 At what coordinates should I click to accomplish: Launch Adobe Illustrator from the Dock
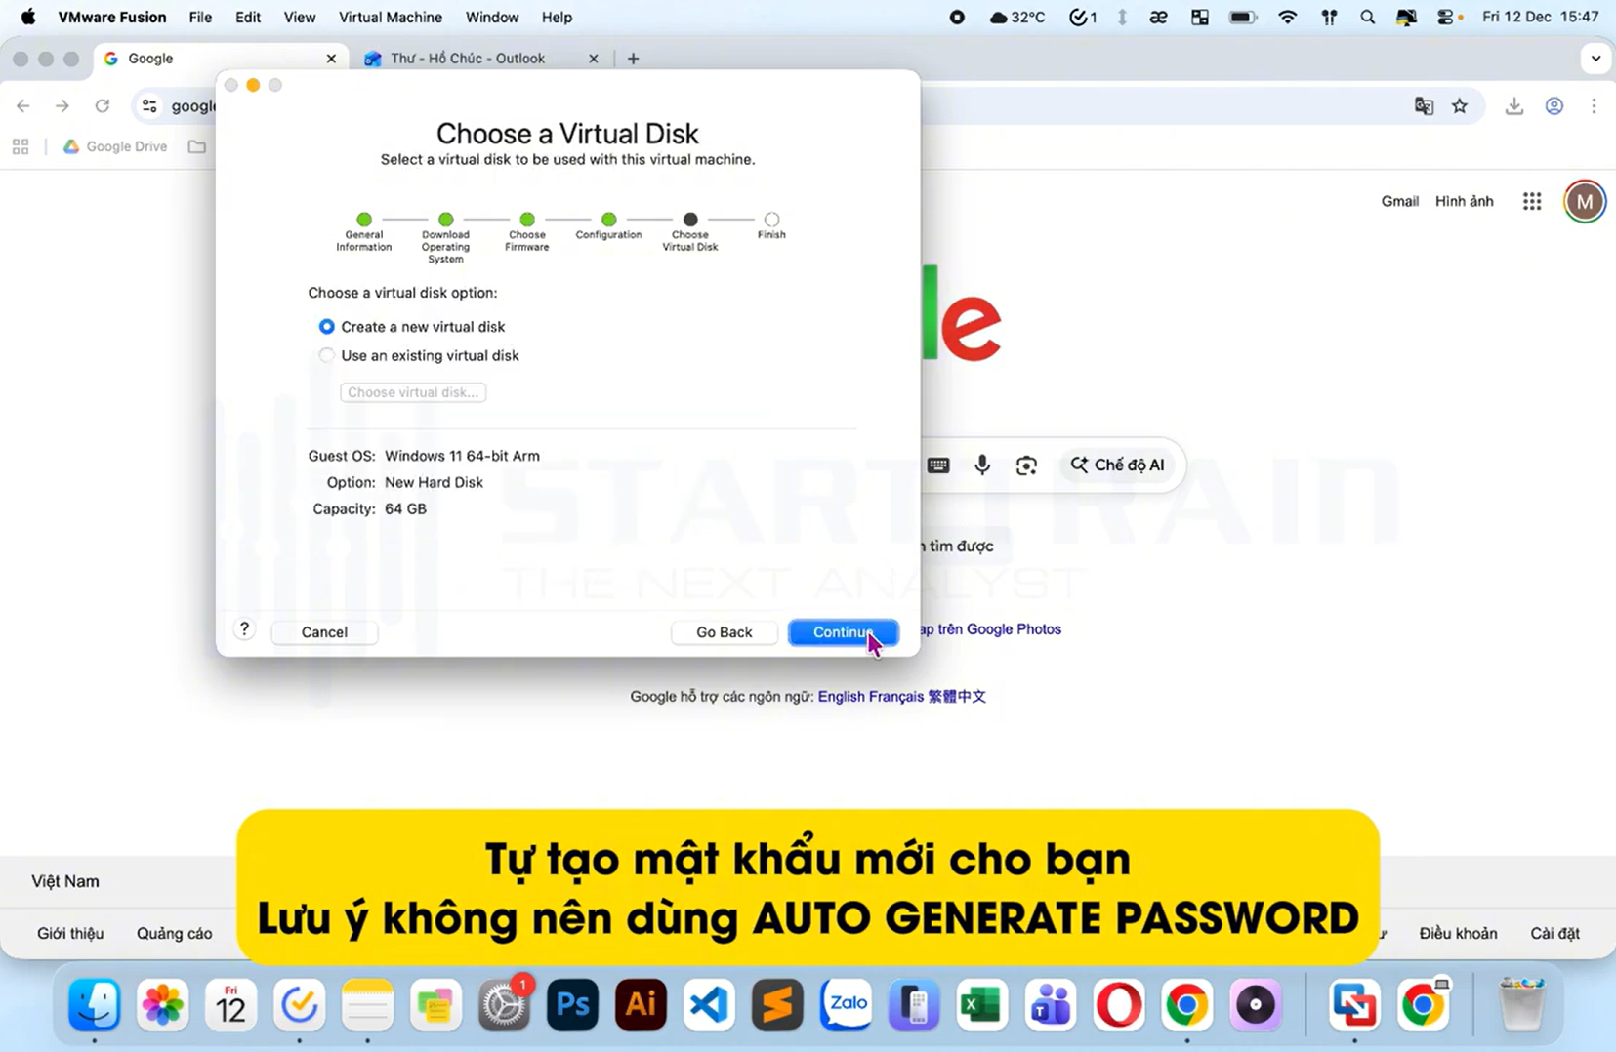coord(640,1004)
